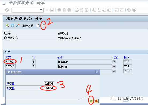Click the 到变量 label in the dialog
This screenshot has width=148, height=105.
click(x=11, y=88)
